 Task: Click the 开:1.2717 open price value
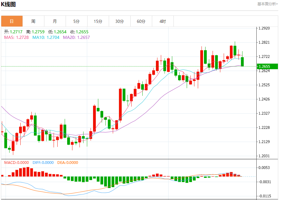point(13,32)
